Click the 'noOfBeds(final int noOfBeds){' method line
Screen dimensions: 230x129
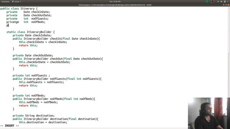pyautogui.click(x=54, y=99)
